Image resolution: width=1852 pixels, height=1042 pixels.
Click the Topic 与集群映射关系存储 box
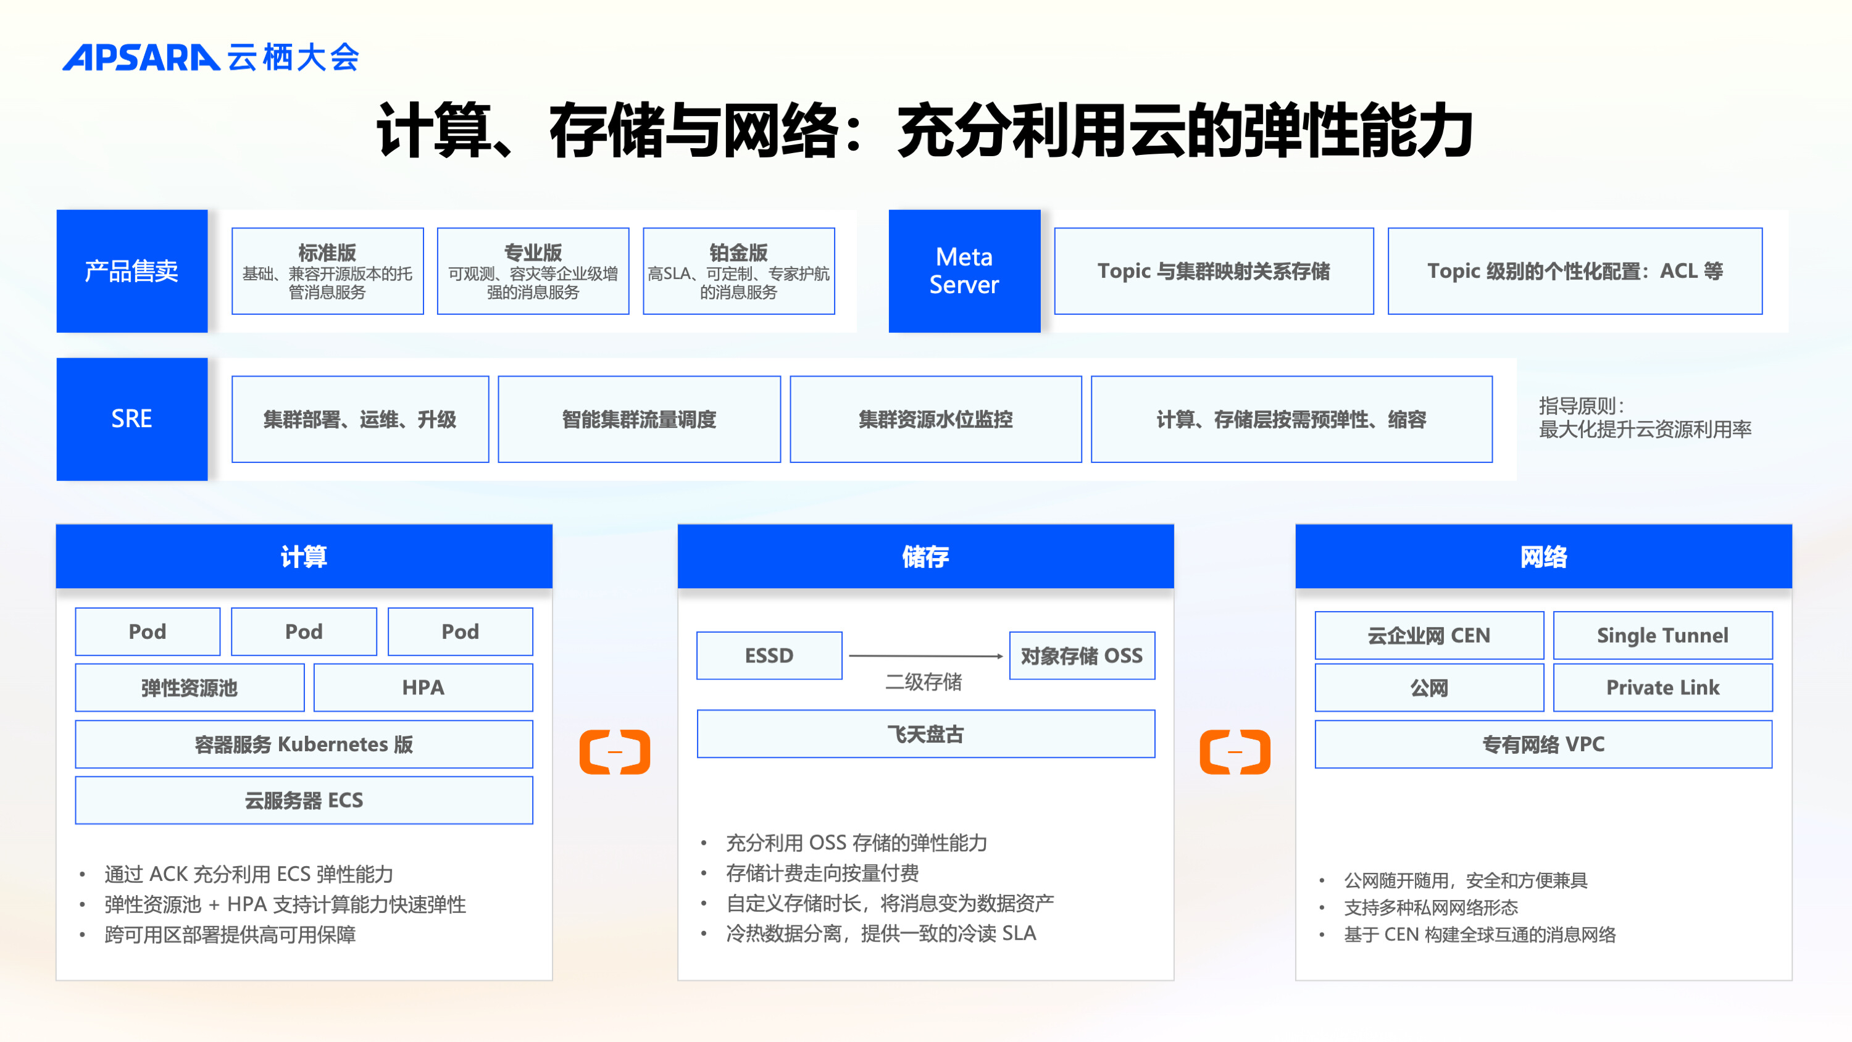pos(1214,271)
